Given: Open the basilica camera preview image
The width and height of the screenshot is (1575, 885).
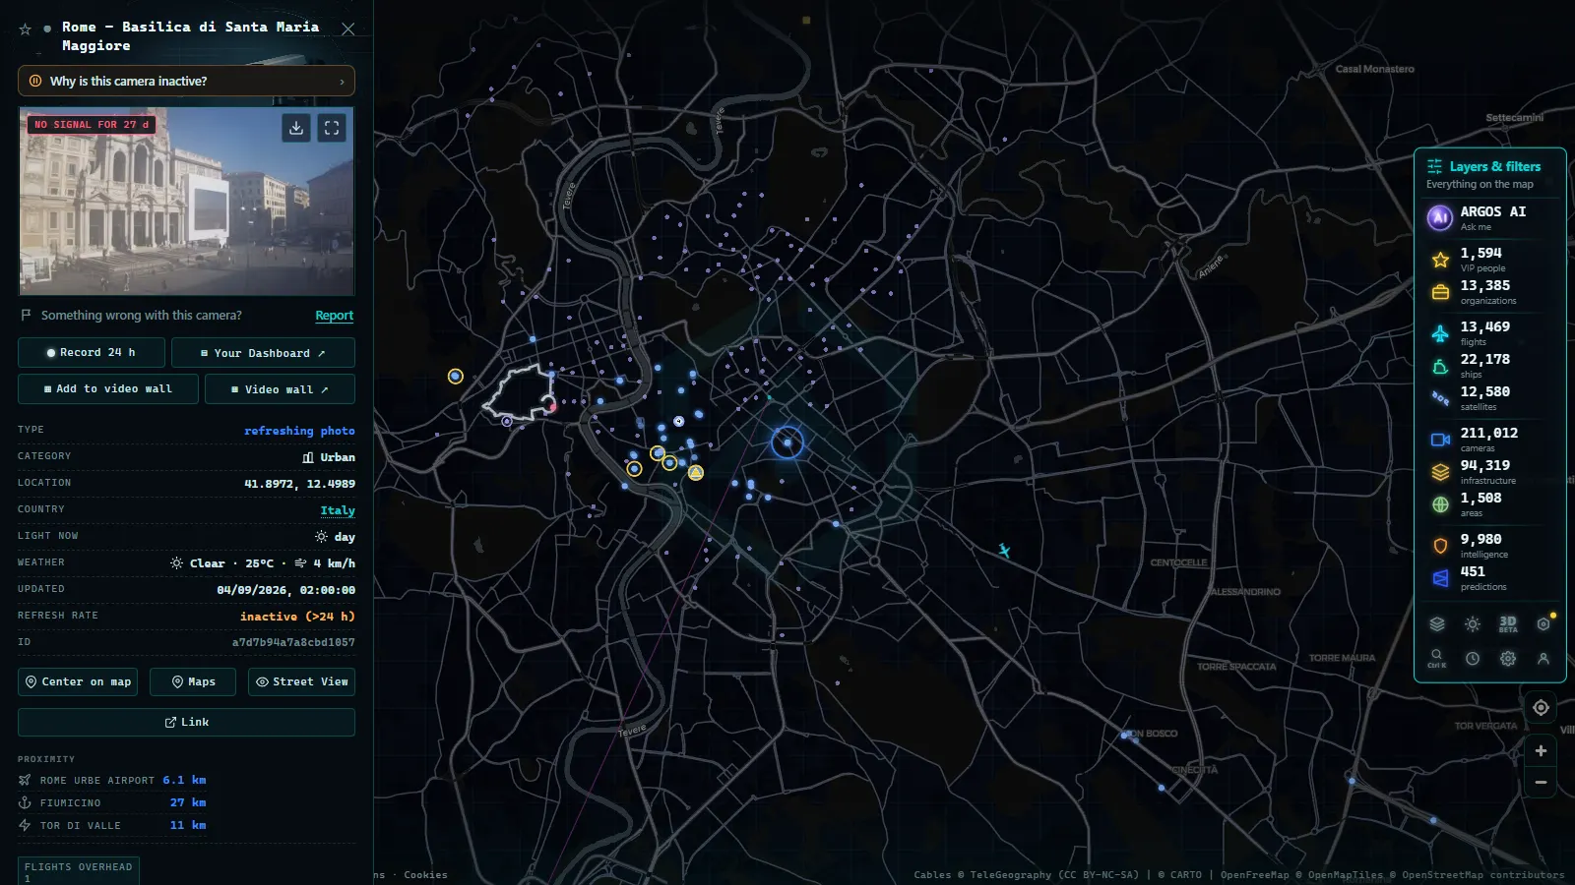Looking at the screenshot, I should pyautogui.click(x=186, y=202).
